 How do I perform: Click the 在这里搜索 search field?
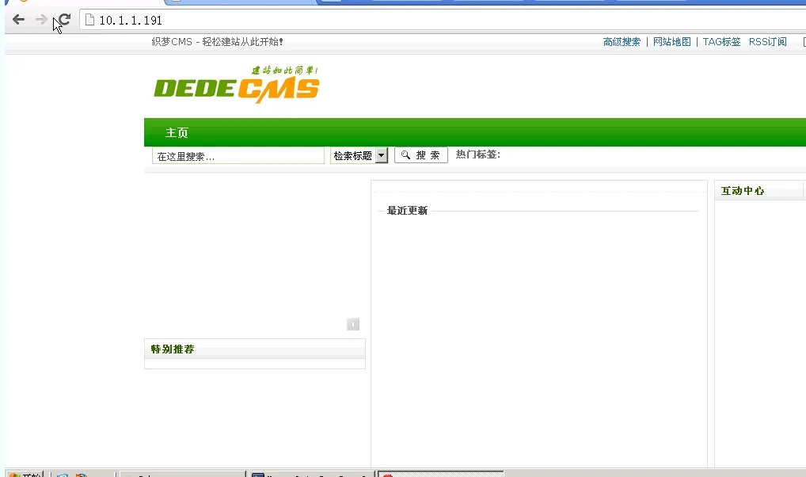click(x=238, y=156)
